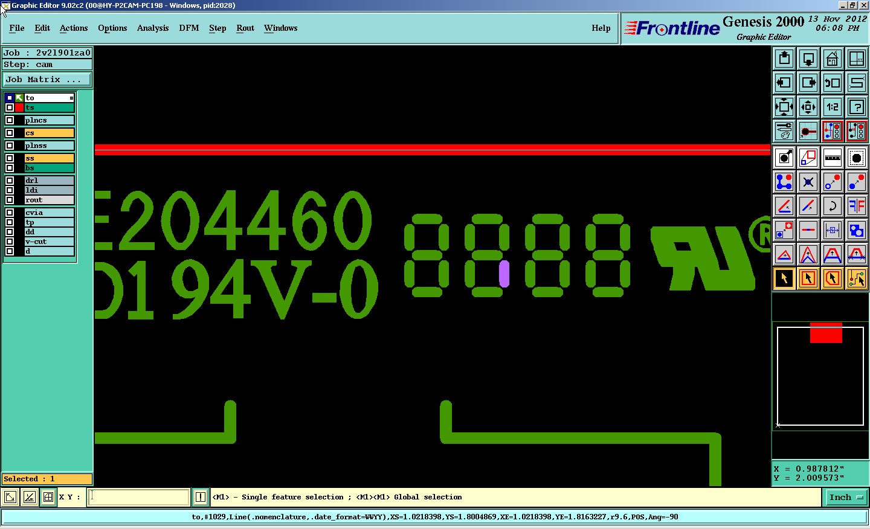
Task: Select the dd layer name
Action: tap(50, 232)
